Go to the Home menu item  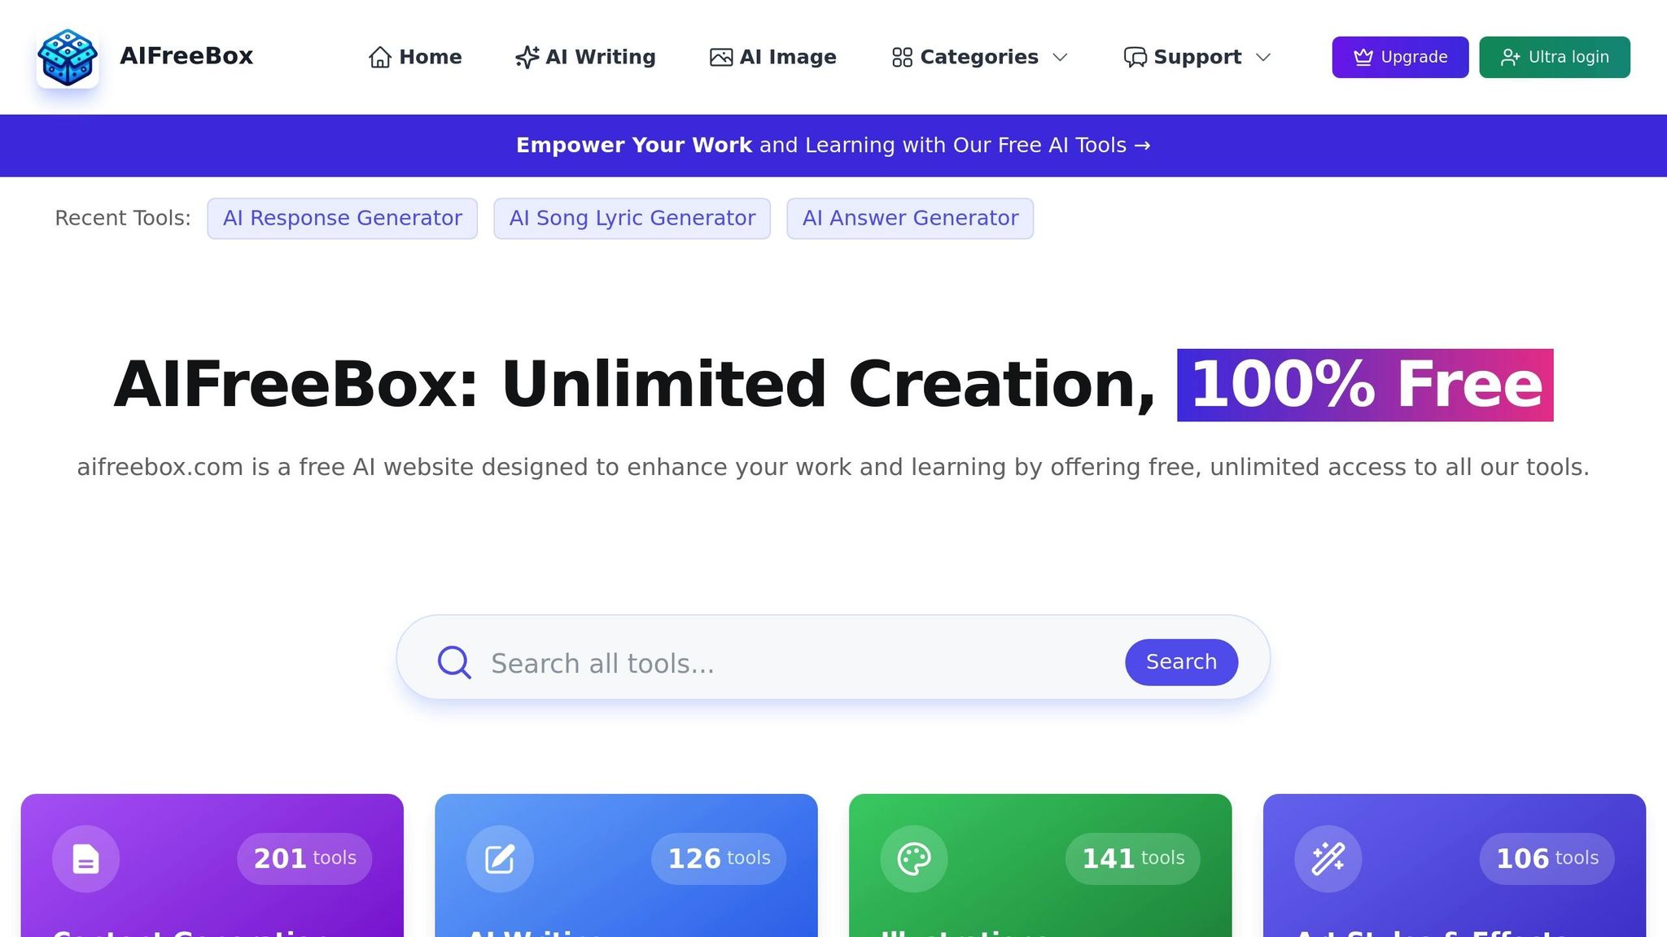415,57
